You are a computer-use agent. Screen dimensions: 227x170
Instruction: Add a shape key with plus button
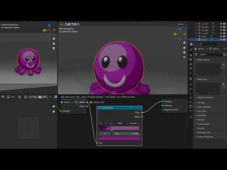(224, 84)
